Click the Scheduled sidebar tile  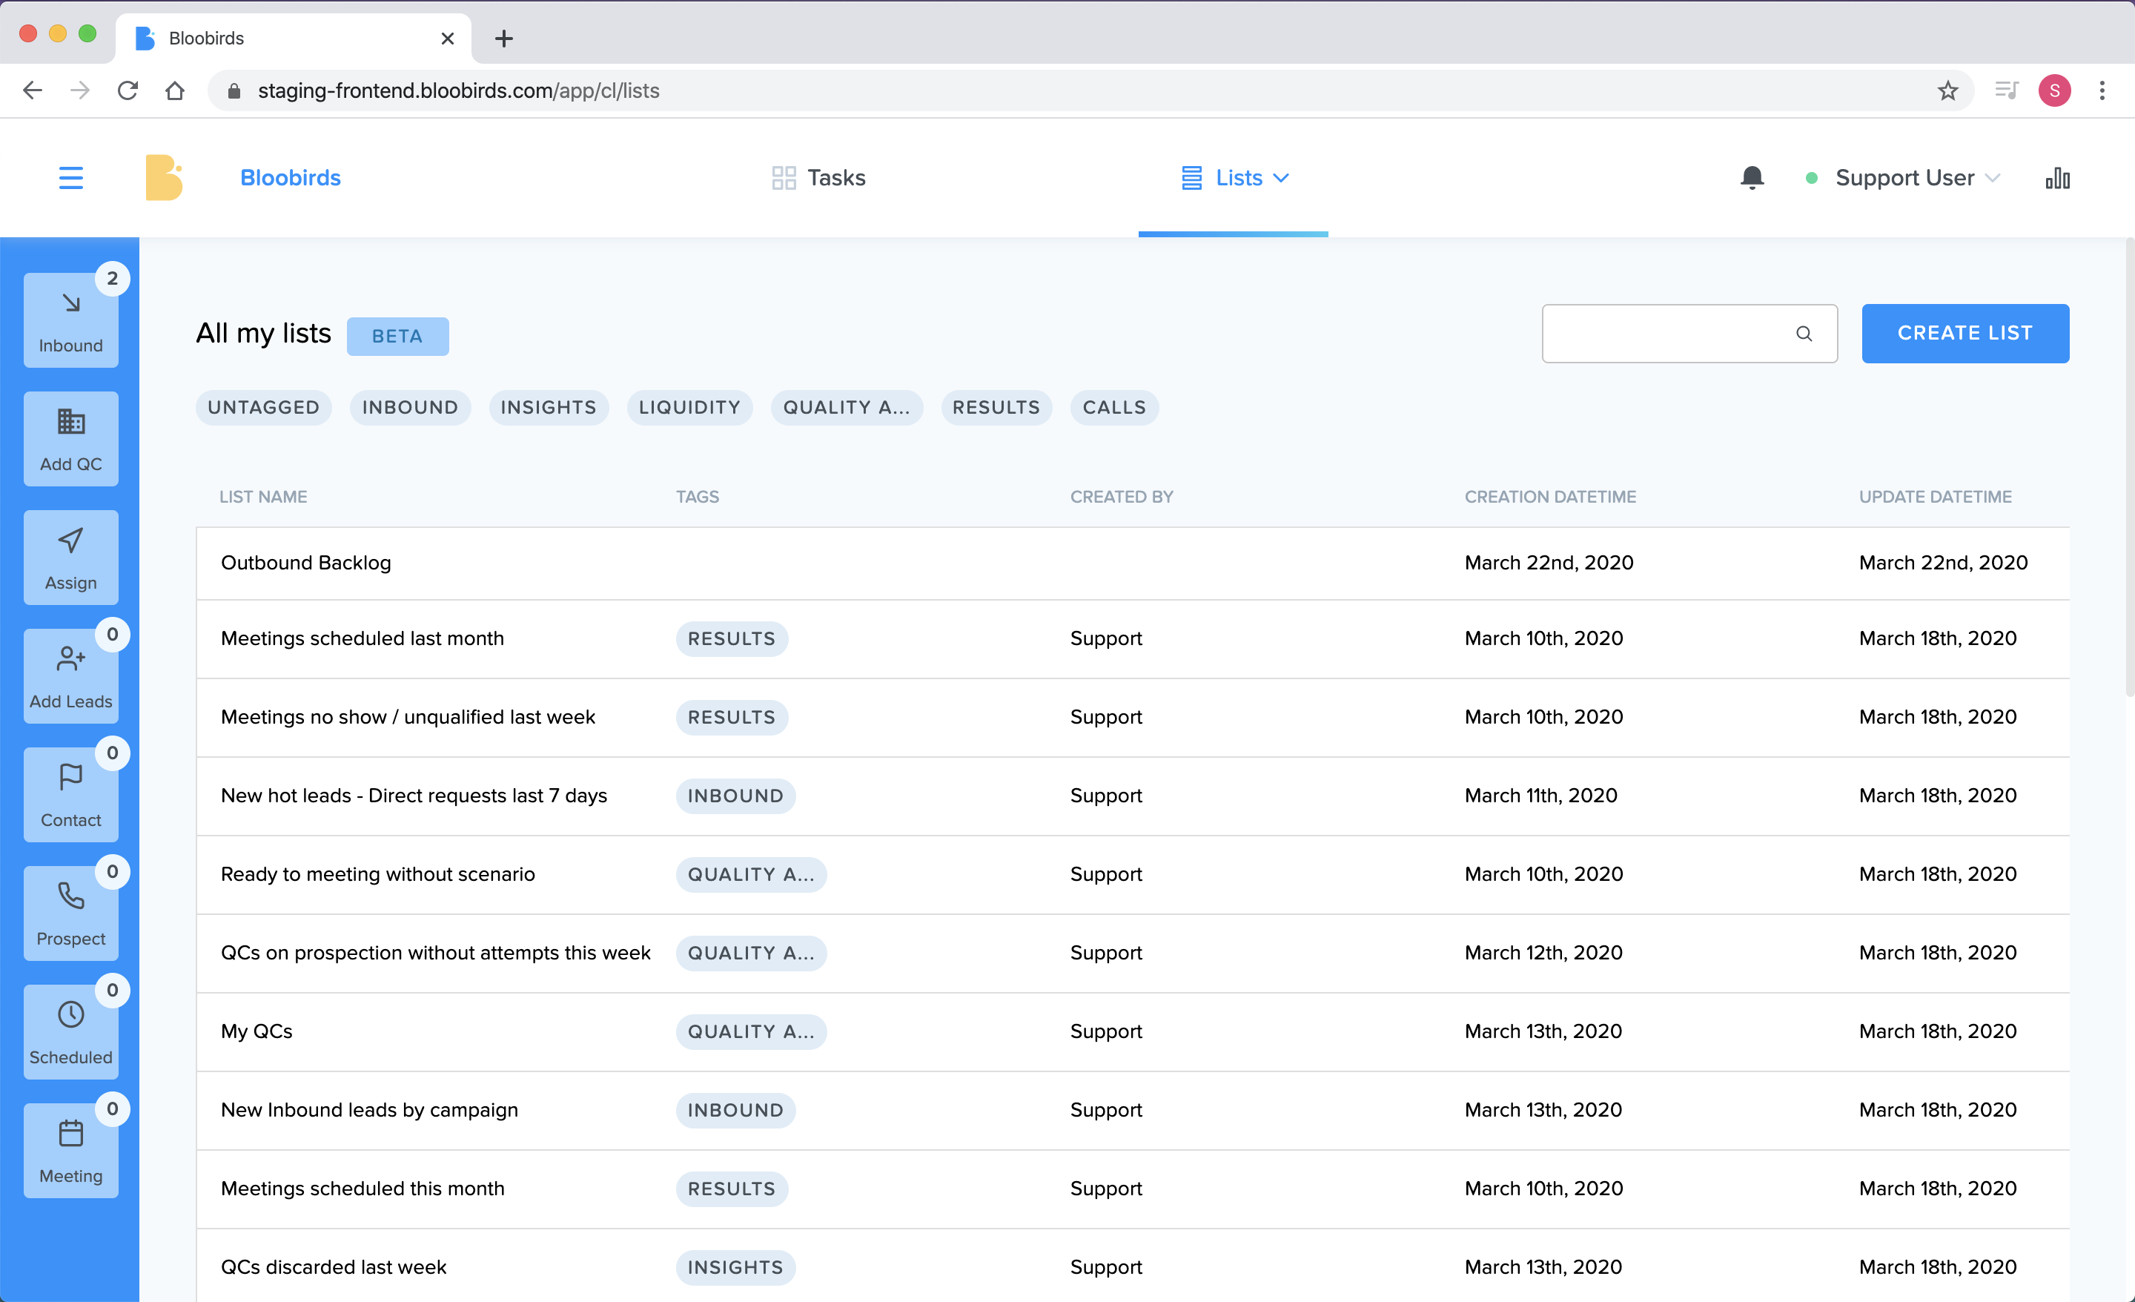[x=71, y=1032]
